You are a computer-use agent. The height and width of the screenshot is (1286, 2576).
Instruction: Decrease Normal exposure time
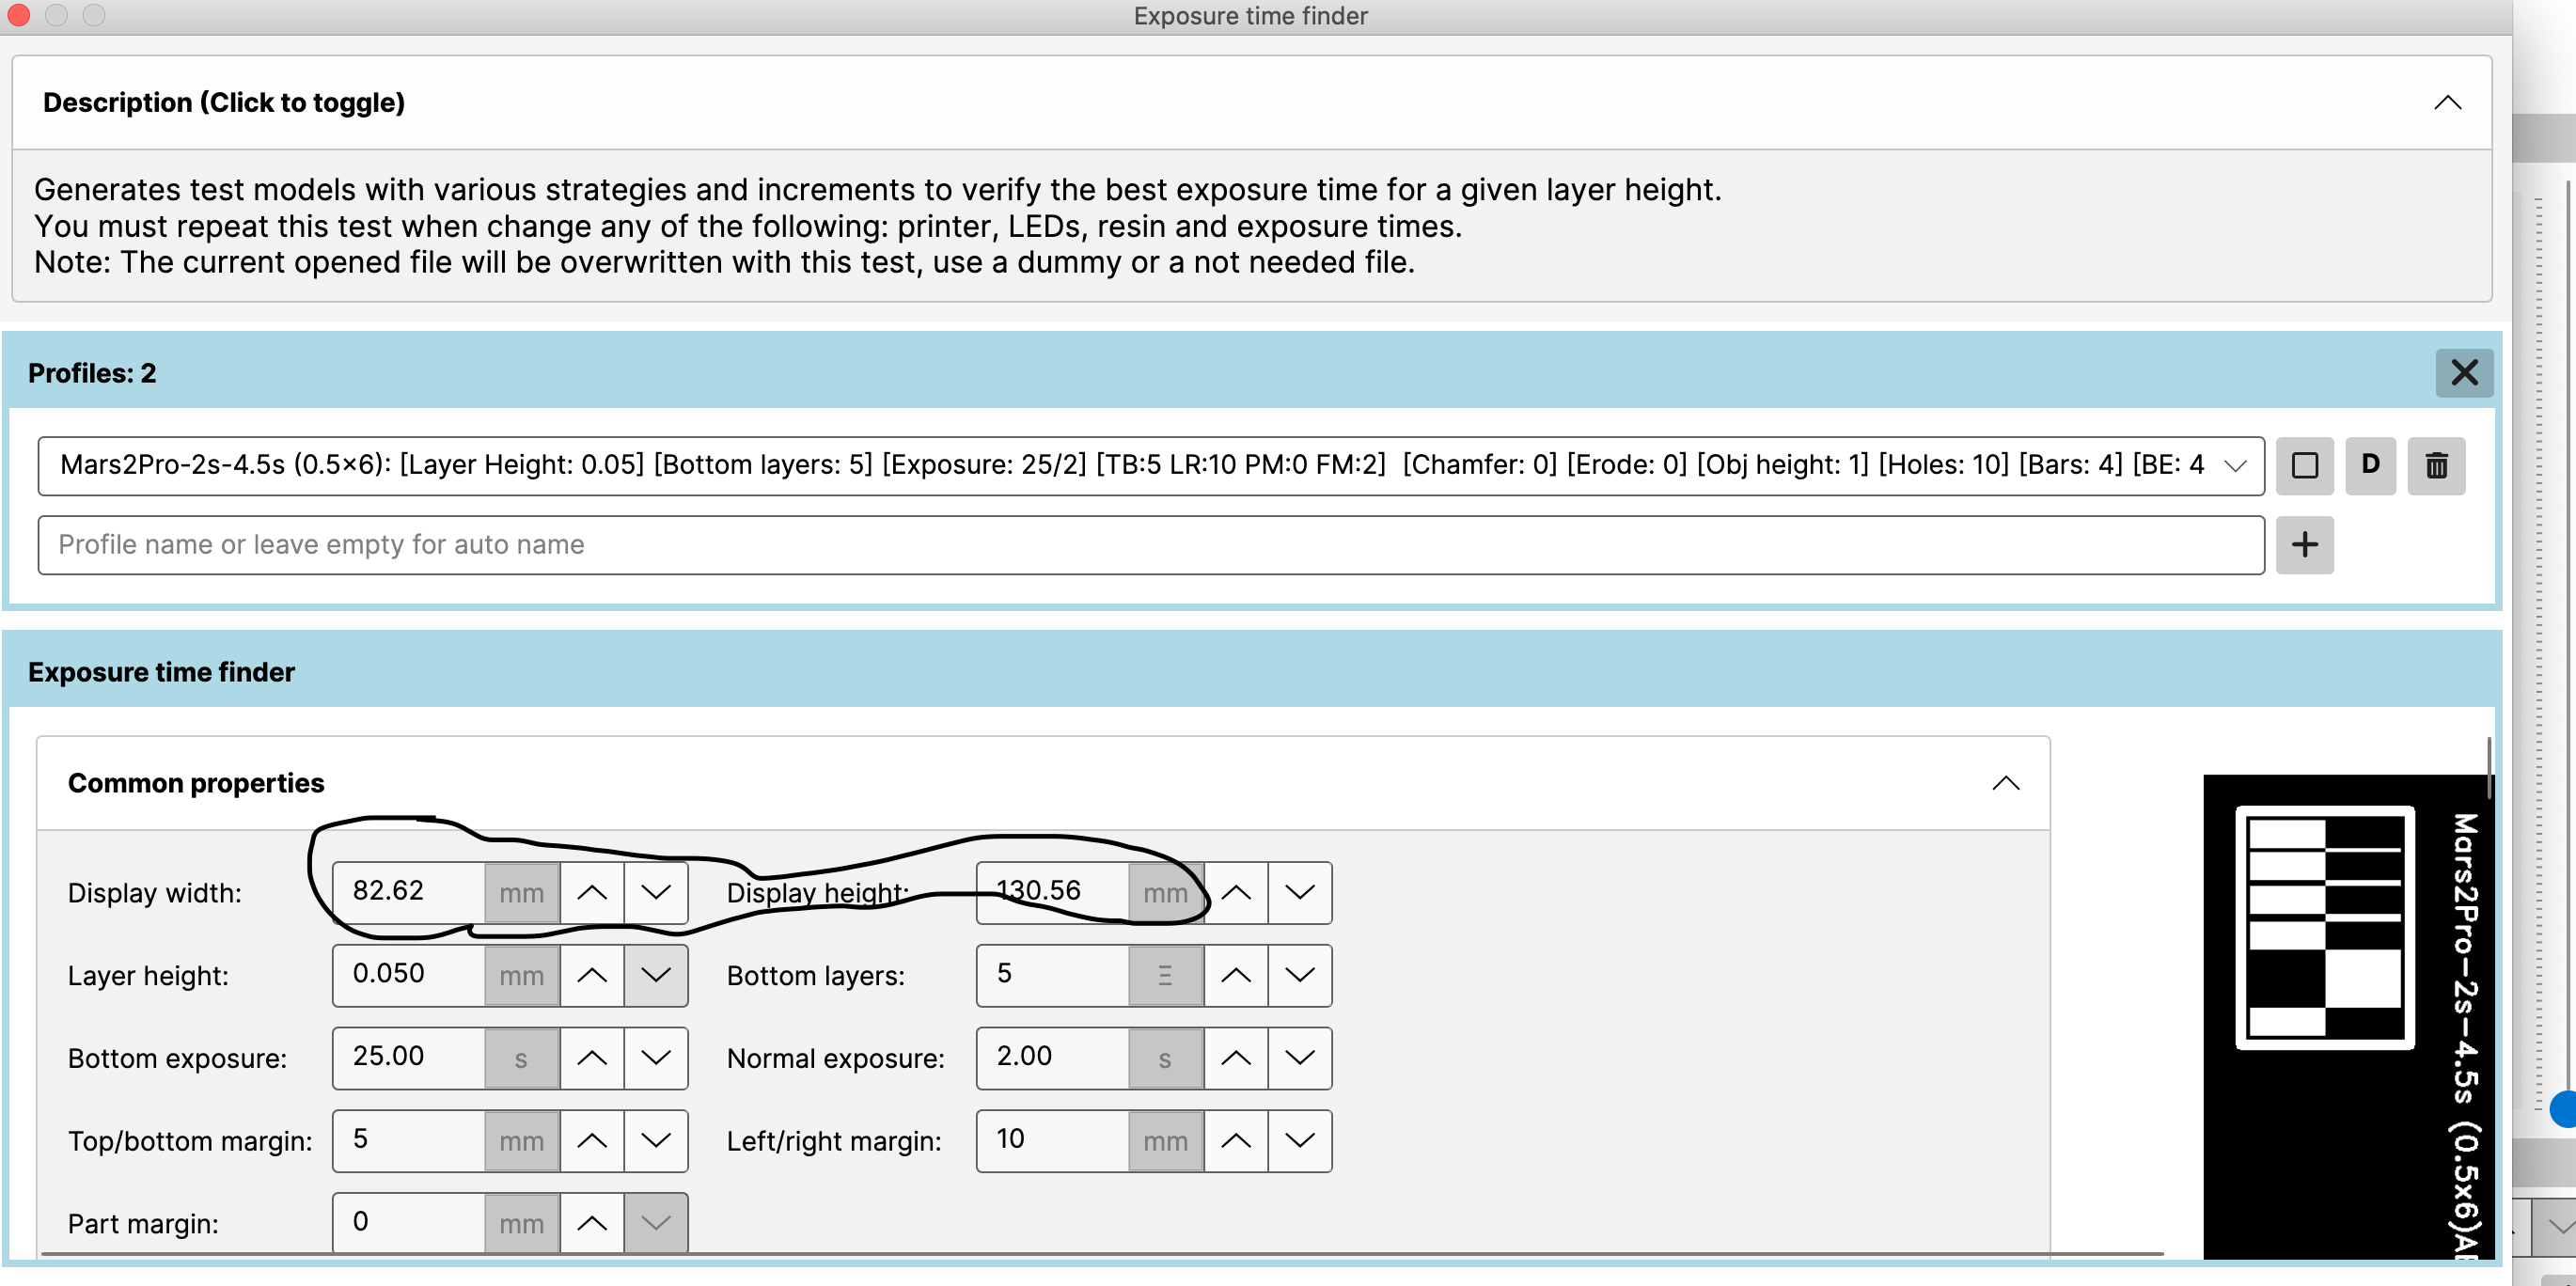(x=1299, y=1058)
